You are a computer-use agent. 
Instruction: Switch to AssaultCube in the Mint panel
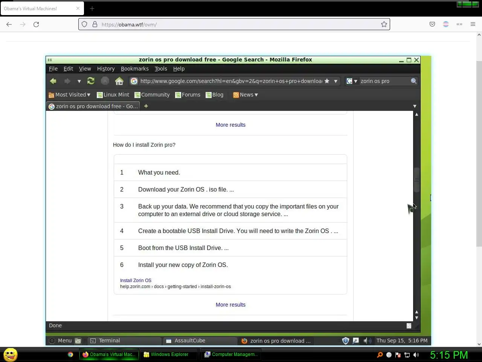click(x=200, y=341)
